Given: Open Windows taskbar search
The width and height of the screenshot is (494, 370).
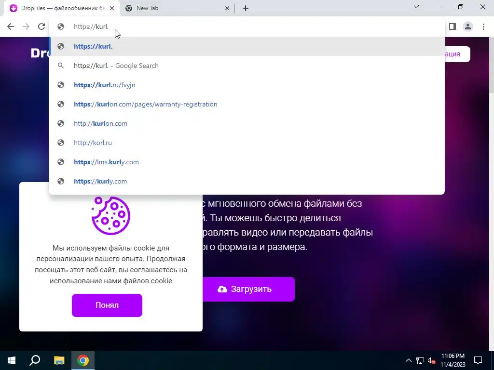Looking at the screenshot, I should click(x=35, y=360).
